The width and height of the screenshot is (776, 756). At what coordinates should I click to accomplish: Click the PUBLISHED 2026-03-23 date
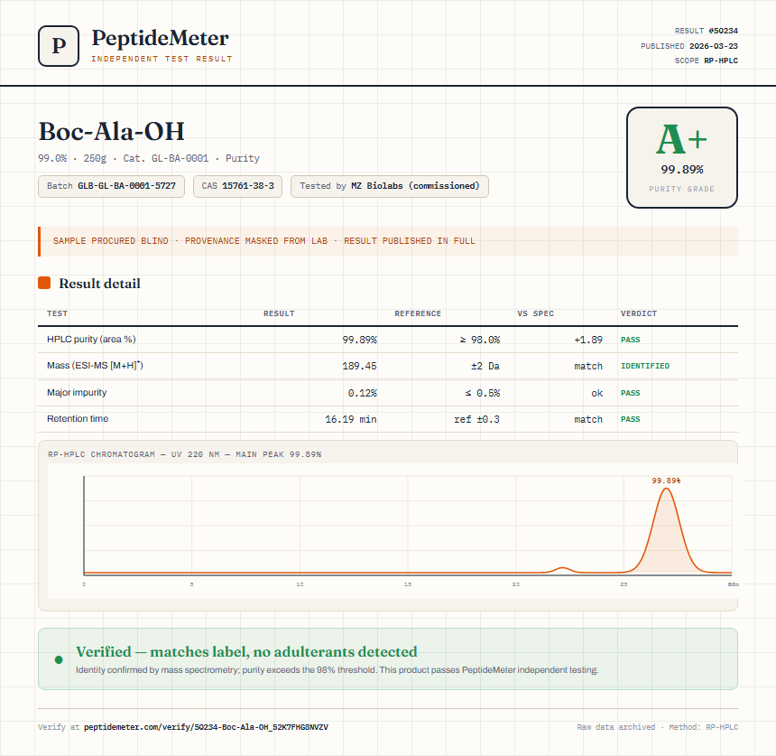tap(688, 46)
